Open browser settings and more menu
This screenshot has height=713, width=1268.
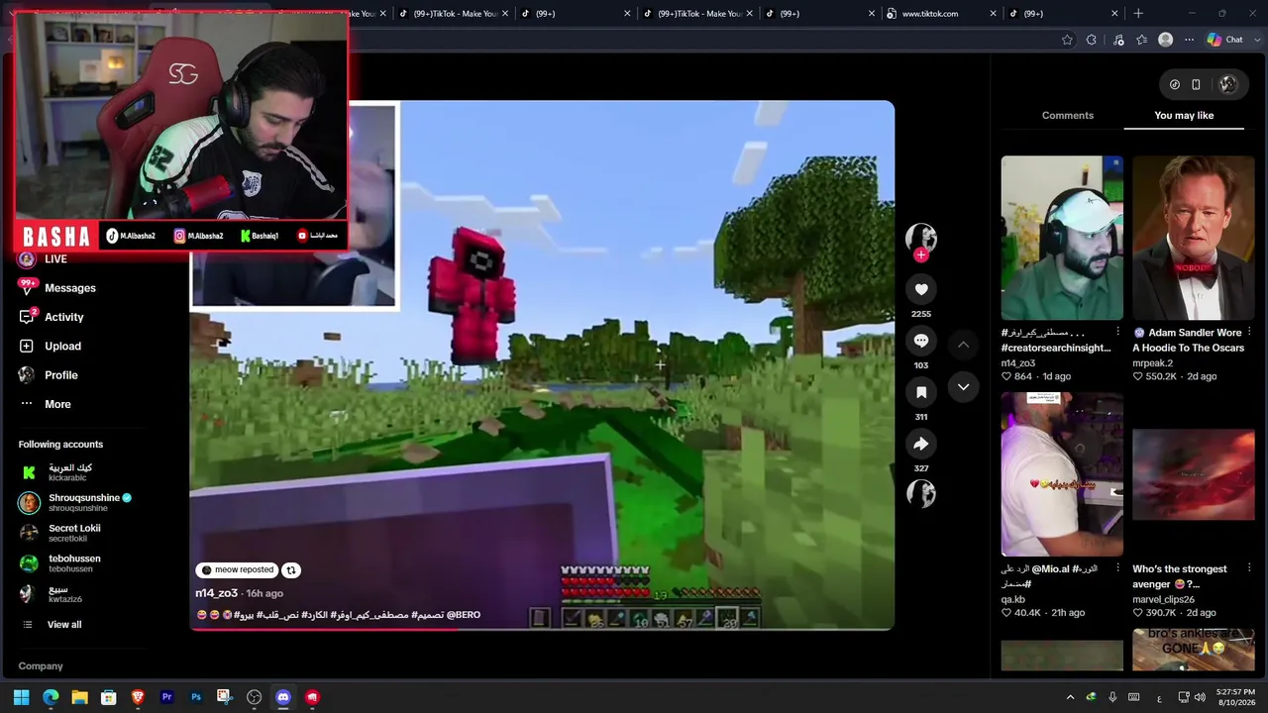[x=1189, y=40]
